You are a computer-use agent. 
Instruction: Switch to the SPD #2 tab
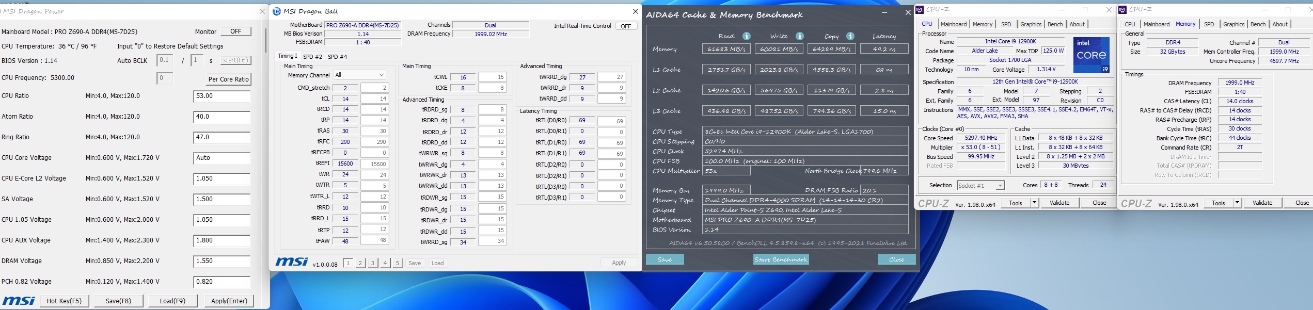coord(312,57)
